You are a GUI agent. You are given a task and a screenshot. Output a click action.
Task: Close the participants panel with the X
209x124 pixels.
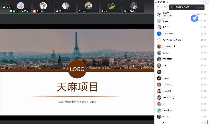[204, 2]
